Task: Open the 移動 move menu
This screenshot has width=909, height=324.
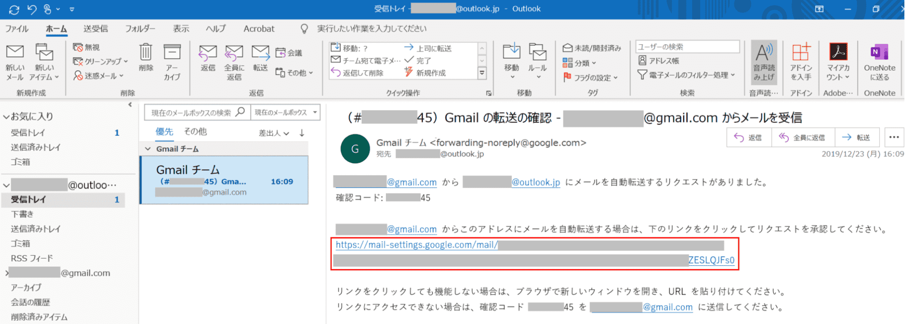Action: tap(511, 61)
